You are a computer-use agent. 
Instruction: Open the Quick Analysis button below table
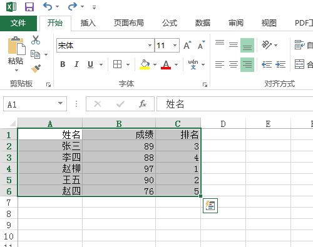coord(210,206)
